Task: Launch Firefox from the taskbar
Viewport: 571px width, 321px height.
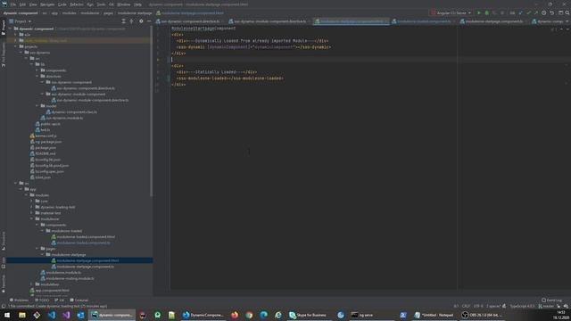Action: click(235, 315)
